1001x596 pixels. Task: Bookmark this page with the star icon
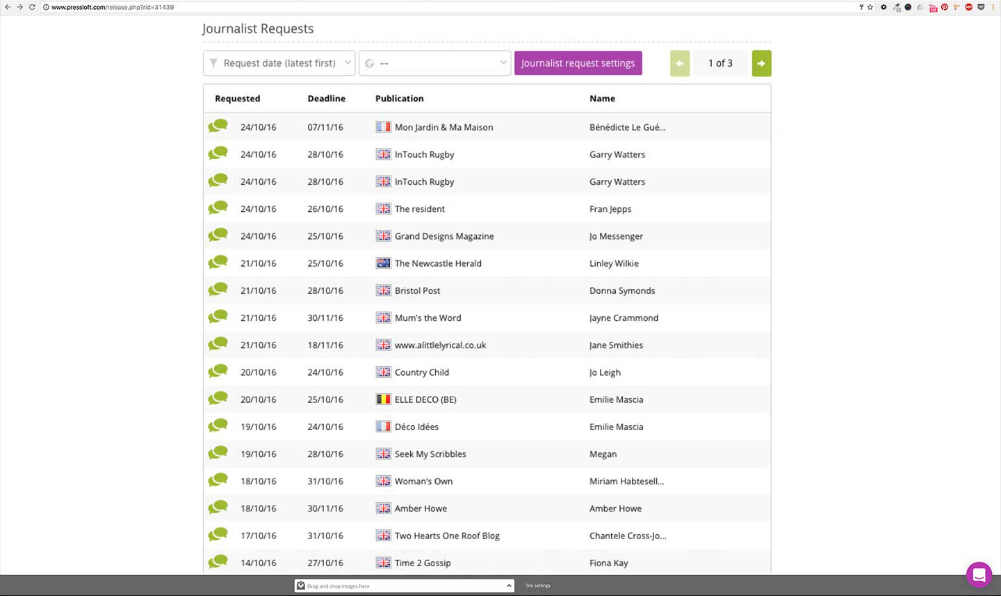[870, 7]
